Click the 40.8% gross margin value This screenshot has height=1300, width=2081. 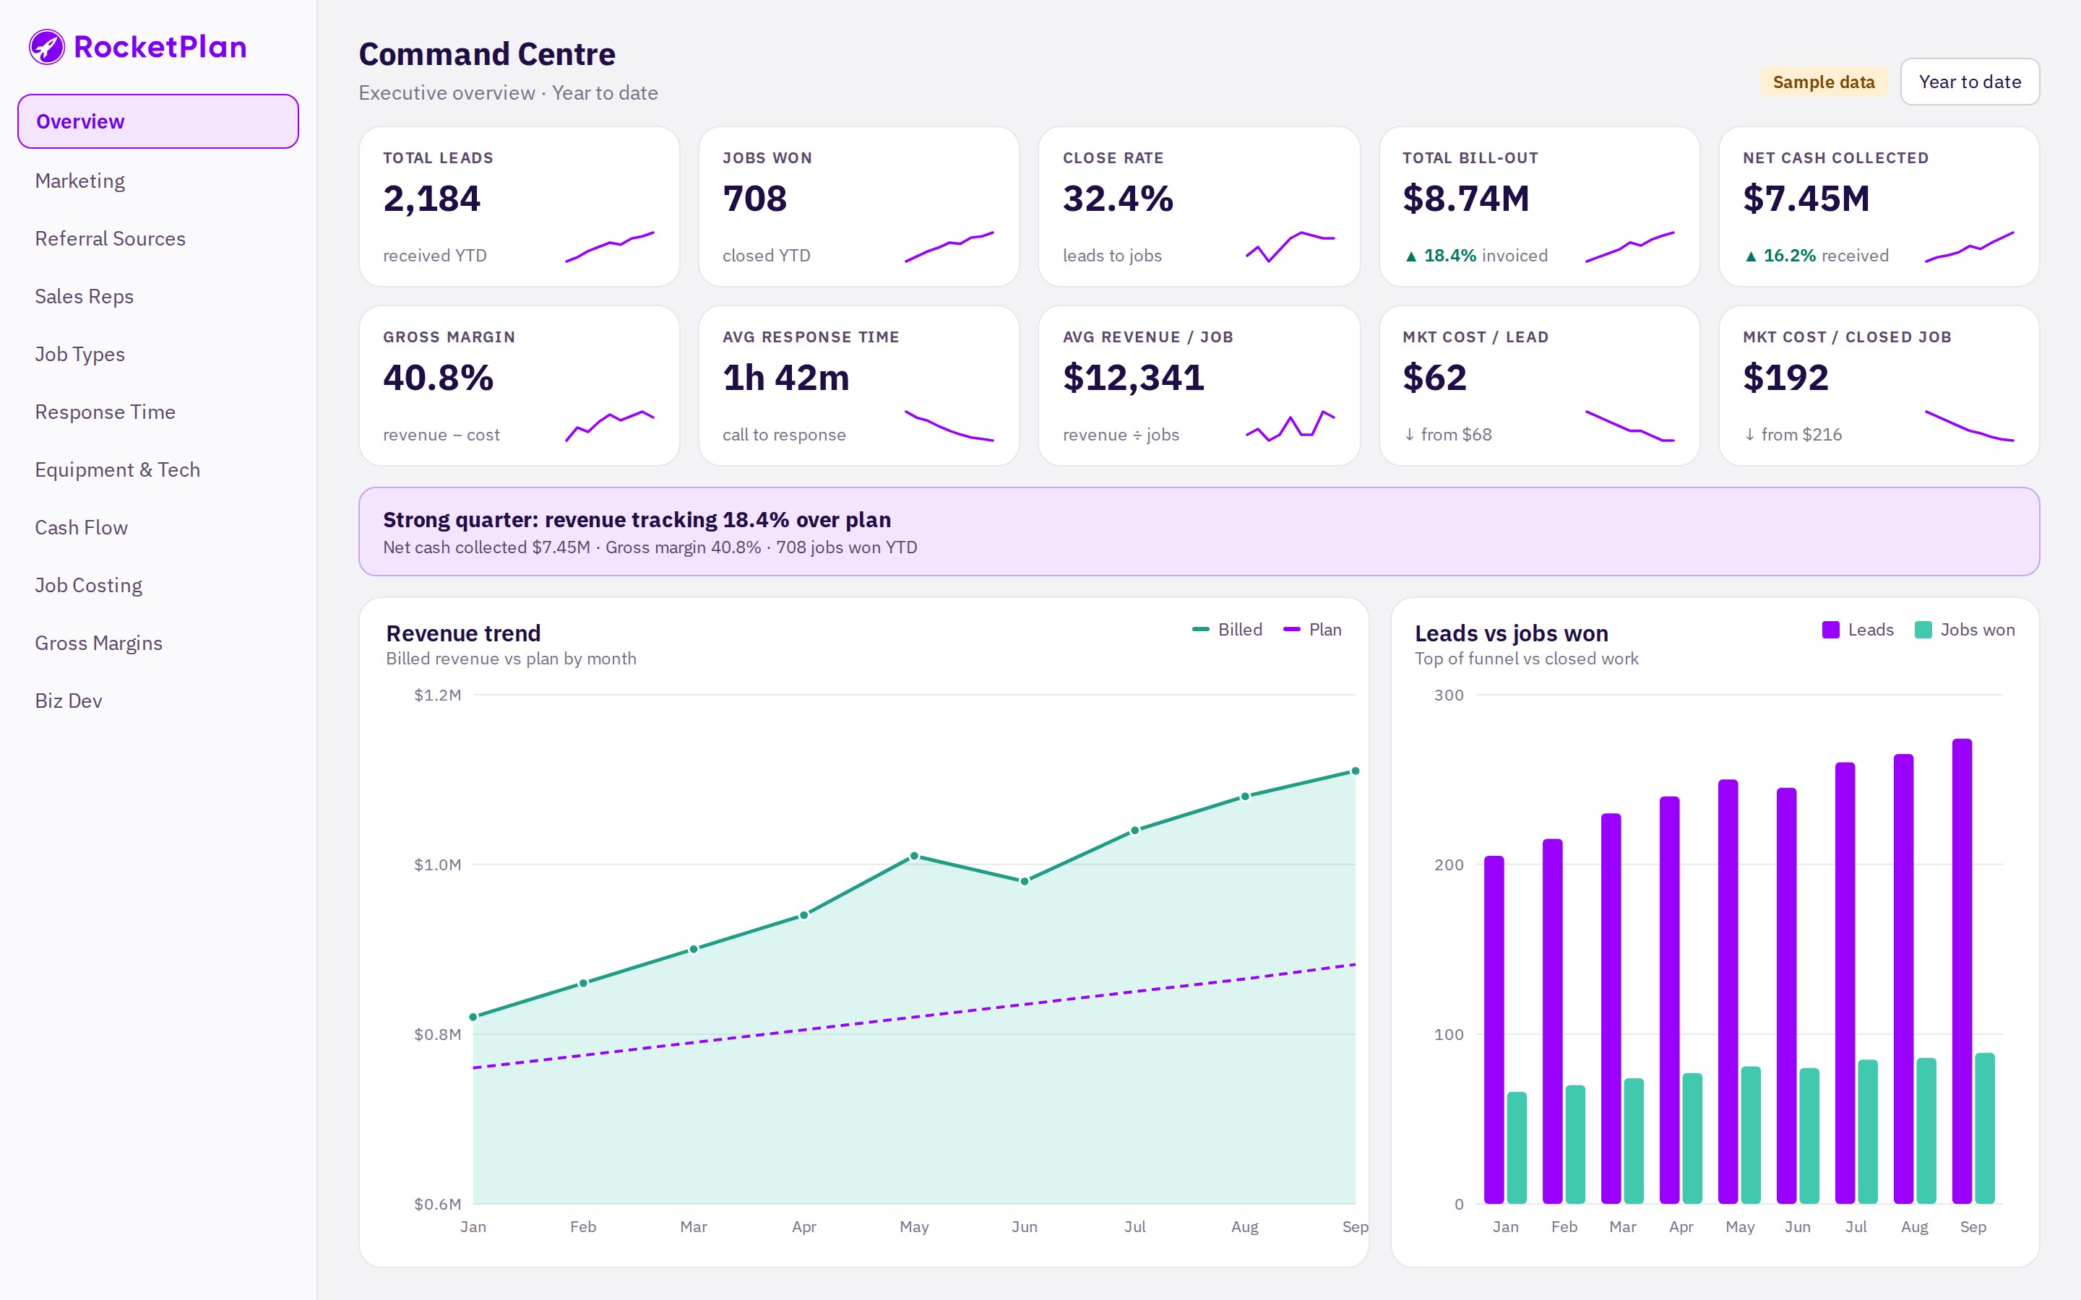438,378
